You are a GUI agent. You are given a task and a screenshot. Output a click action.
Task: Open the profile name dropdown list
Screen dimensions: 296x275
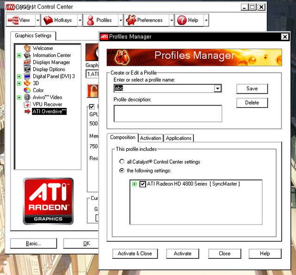(x=218, y=88)
